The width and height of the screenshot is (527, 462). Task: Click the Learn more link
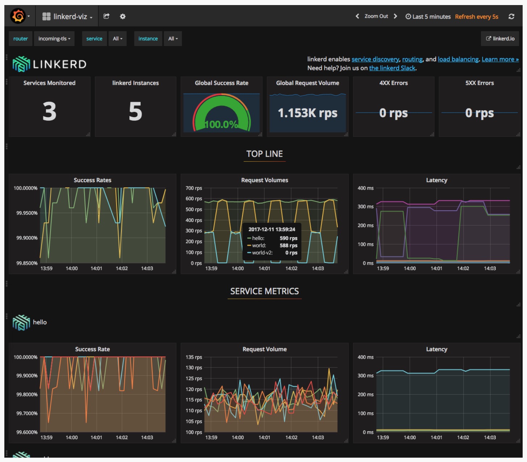coord(500,59)
